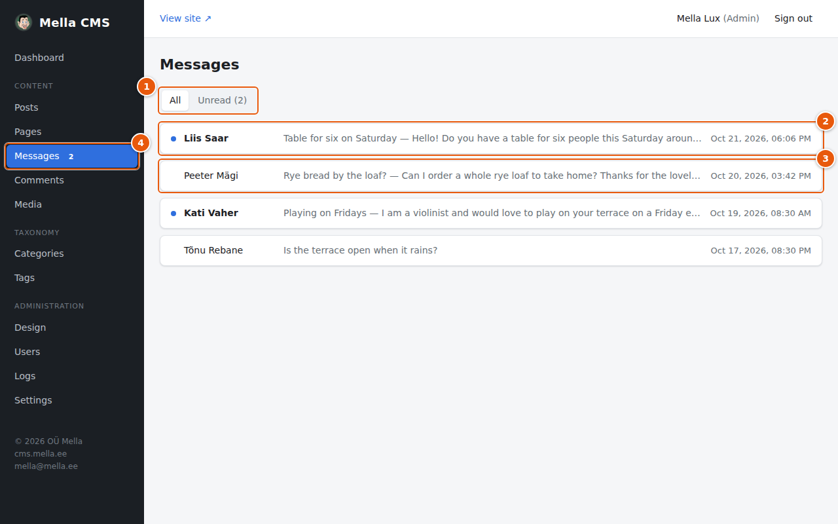838x524 pixels.
Task: Open Tags in the sidebar
Action: [x=72, y=278]
